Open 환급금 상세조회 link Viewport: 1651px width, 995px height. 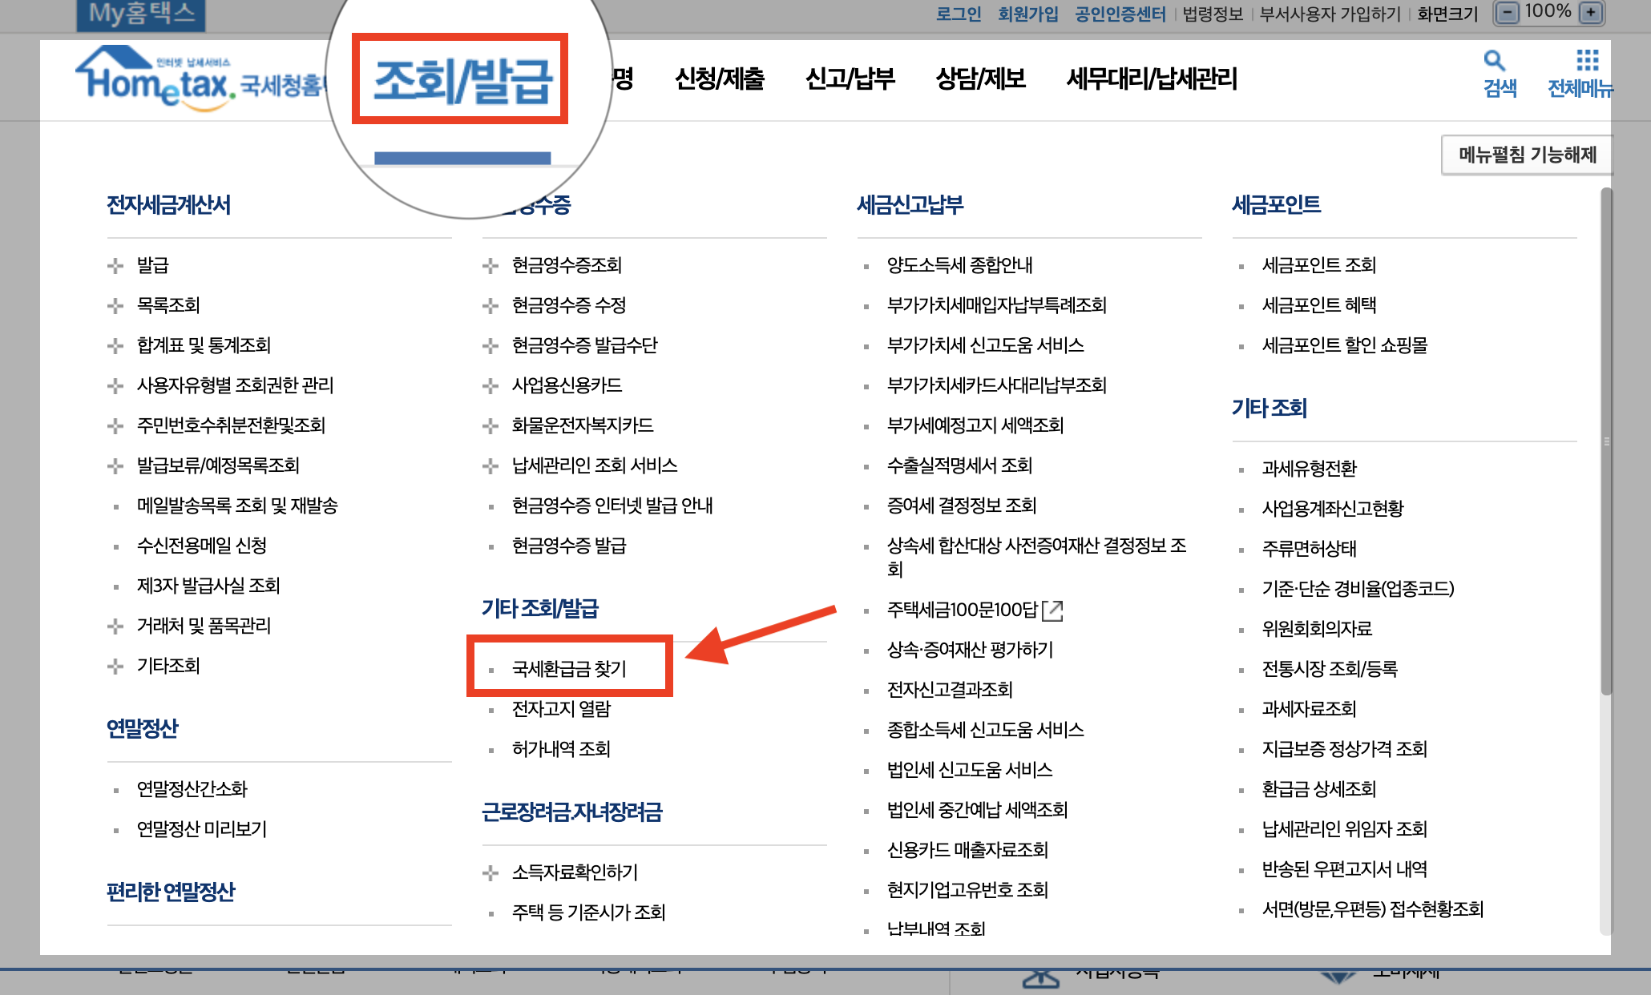point(1318,789)
